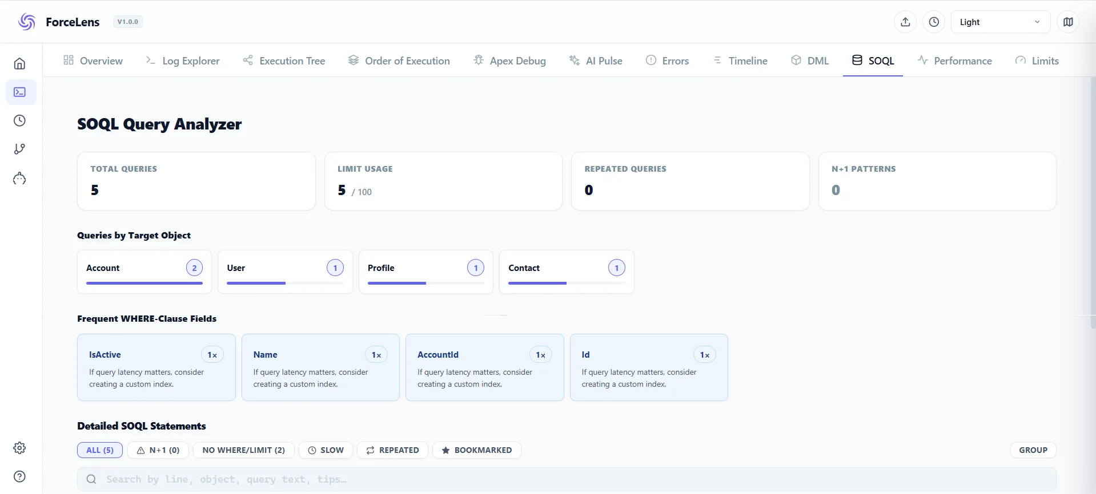Open the sidebar clock icon

(x=20, y=120)
